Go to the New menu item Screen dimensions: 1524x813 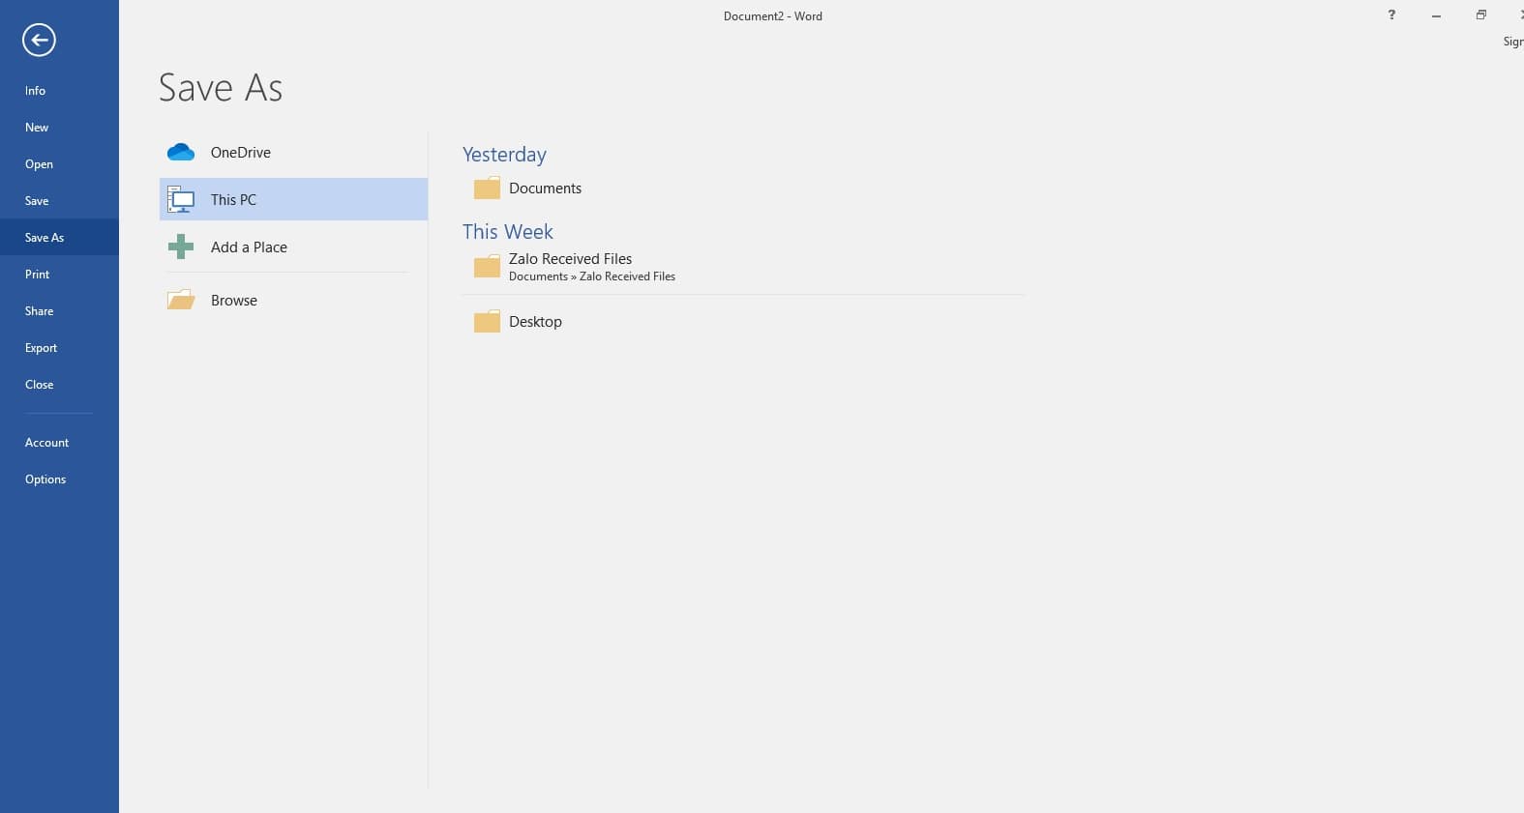tap(59, 128)
